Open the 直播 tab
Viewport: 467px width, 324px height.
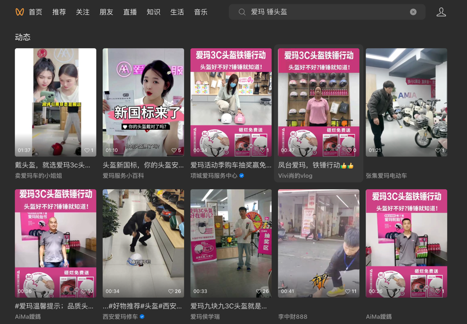[x=130, y=12]
